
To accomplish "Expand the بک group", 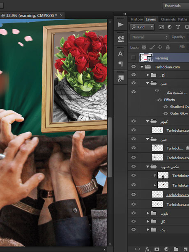I will [148, 230].
